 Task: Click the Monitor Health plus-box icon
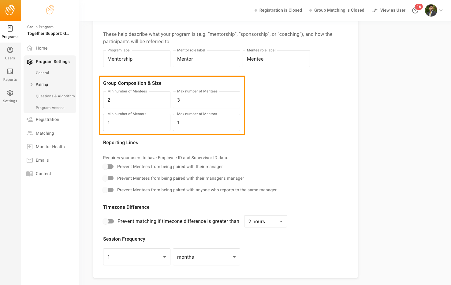point(30,147)
